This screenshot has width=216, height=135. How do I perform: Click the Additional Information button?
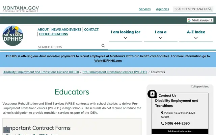[180, 131]
